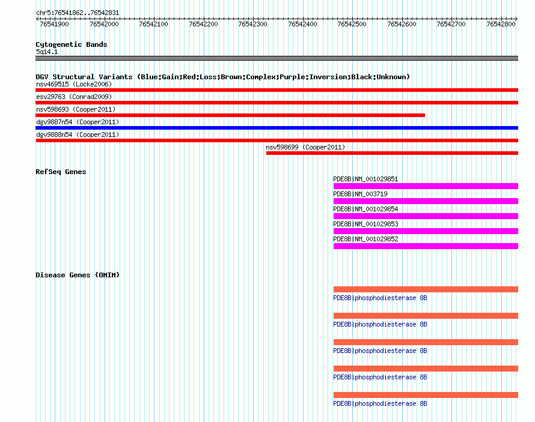The width and height of the screenshot is (535, 422).
Task: Click the magenta bar for NM_001029851
Action: 426,186
